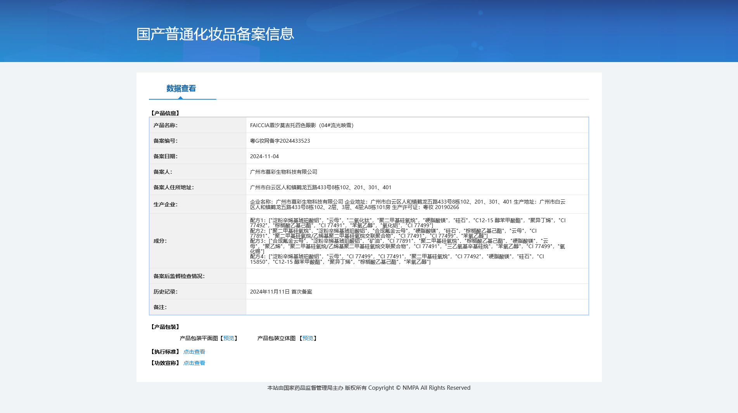Image resolution: width=738 pixels, height=413 pixels.
Task: Click the 备案编号 label cell
Action: (198, 141)
